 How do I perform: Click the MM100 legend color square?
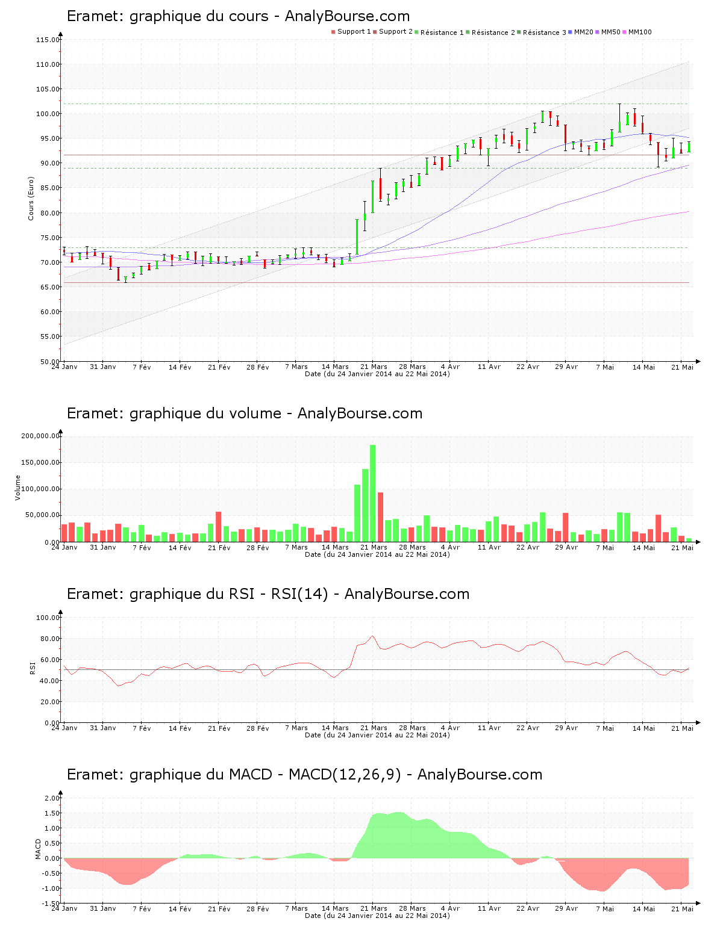(x=625, y=32)
